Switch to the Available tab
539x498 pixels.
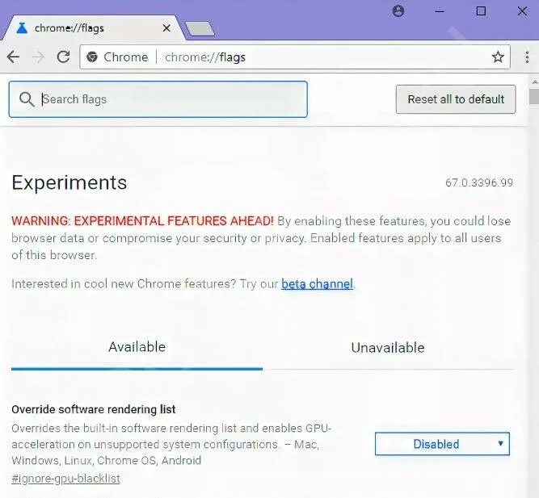tap(137, 347)
